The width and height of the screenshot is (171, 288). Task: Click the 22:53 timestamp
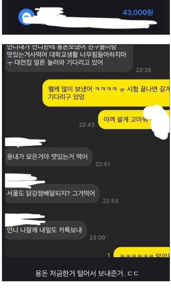click(110, 201)
